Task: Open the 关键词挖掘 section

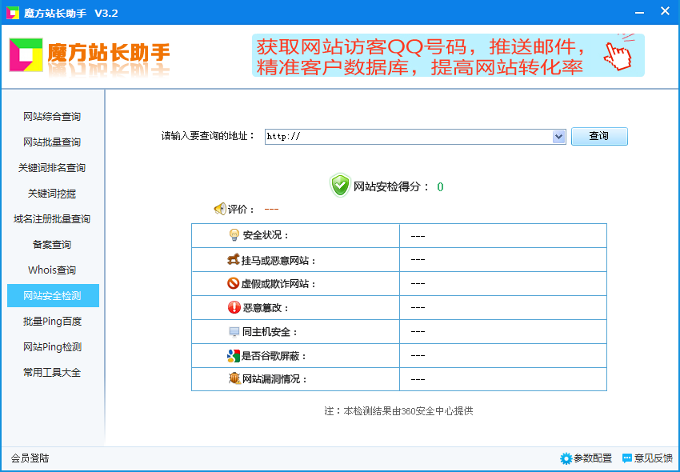Action: click(52, 193)
